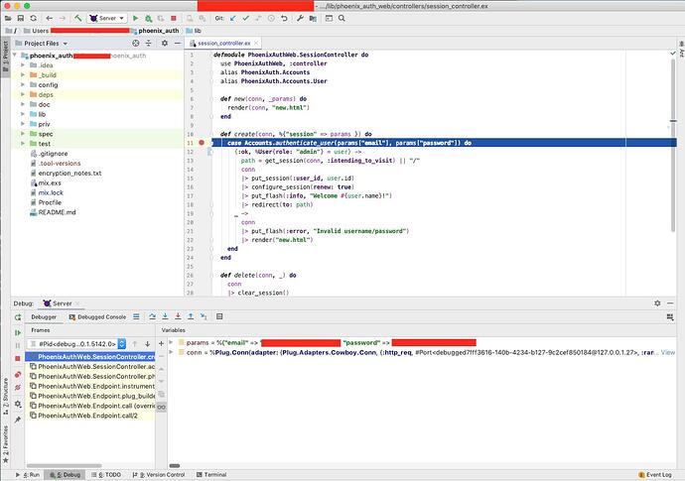Toggle the breakpoint on line 11
The width and height of the screenshot is (685, 481).
coord(202,143)
